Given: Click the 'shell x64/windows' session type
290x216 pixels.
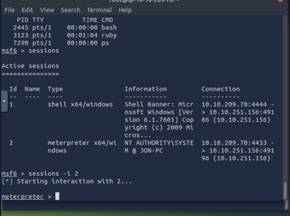Looking at the screenshot, I should click(x=80, y=104).
